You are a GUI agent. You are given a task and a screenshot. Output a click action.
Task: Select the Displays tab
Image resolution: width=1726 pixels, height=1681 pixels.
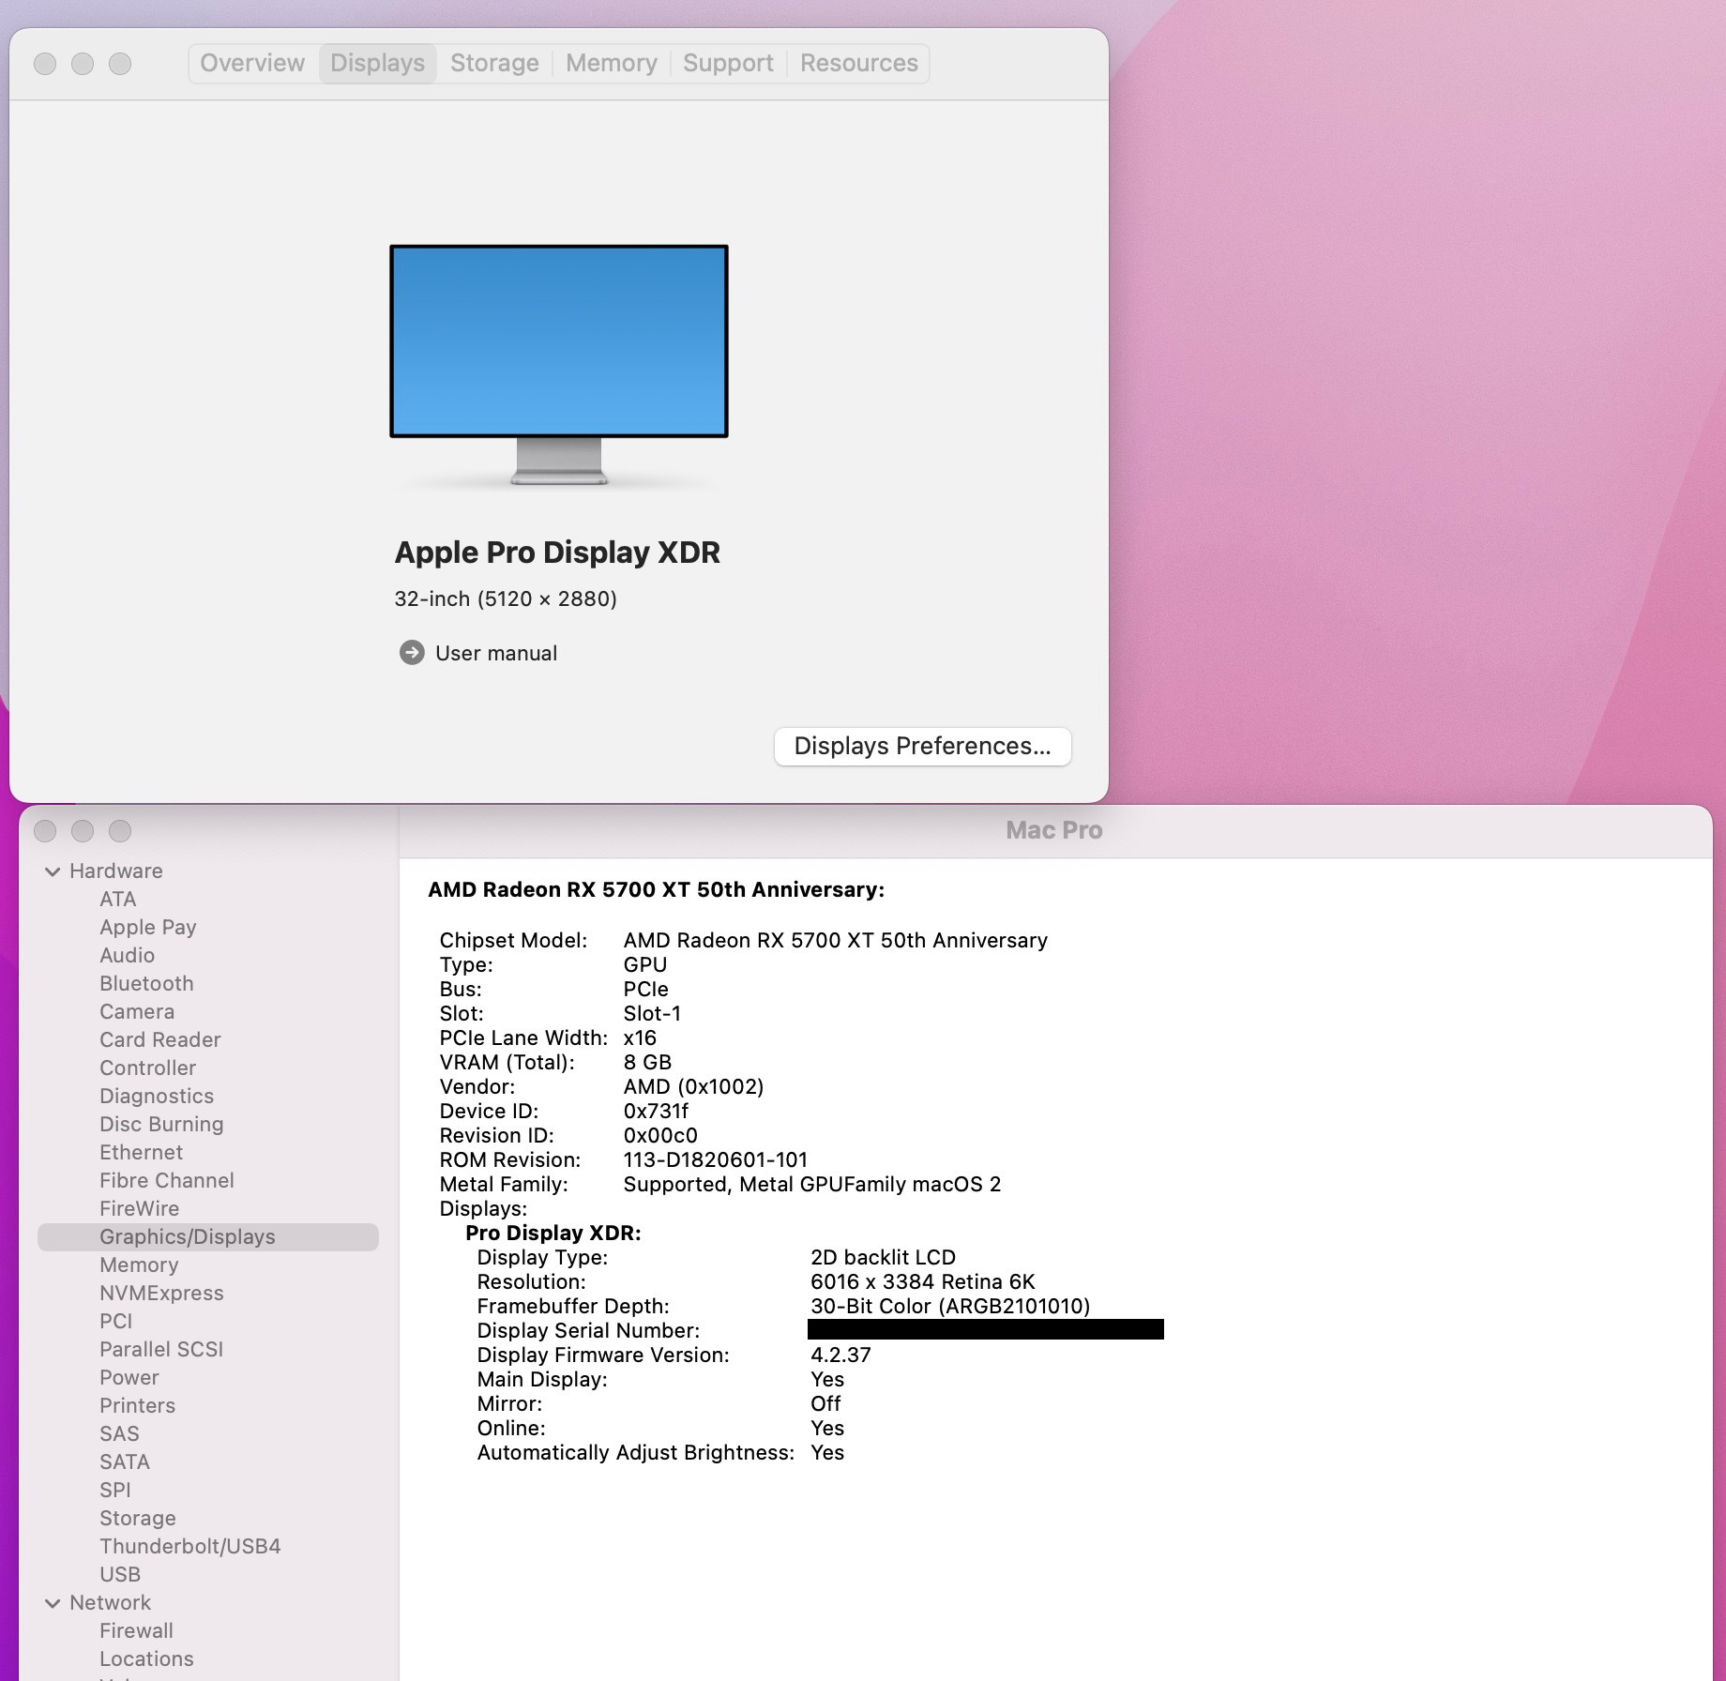tap(377, 63)
